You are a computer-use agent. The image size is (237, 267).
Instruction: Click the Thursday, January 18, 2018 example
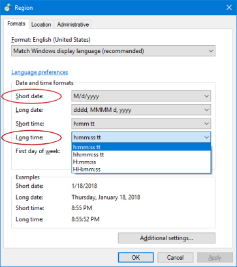[x=106, y=198]
